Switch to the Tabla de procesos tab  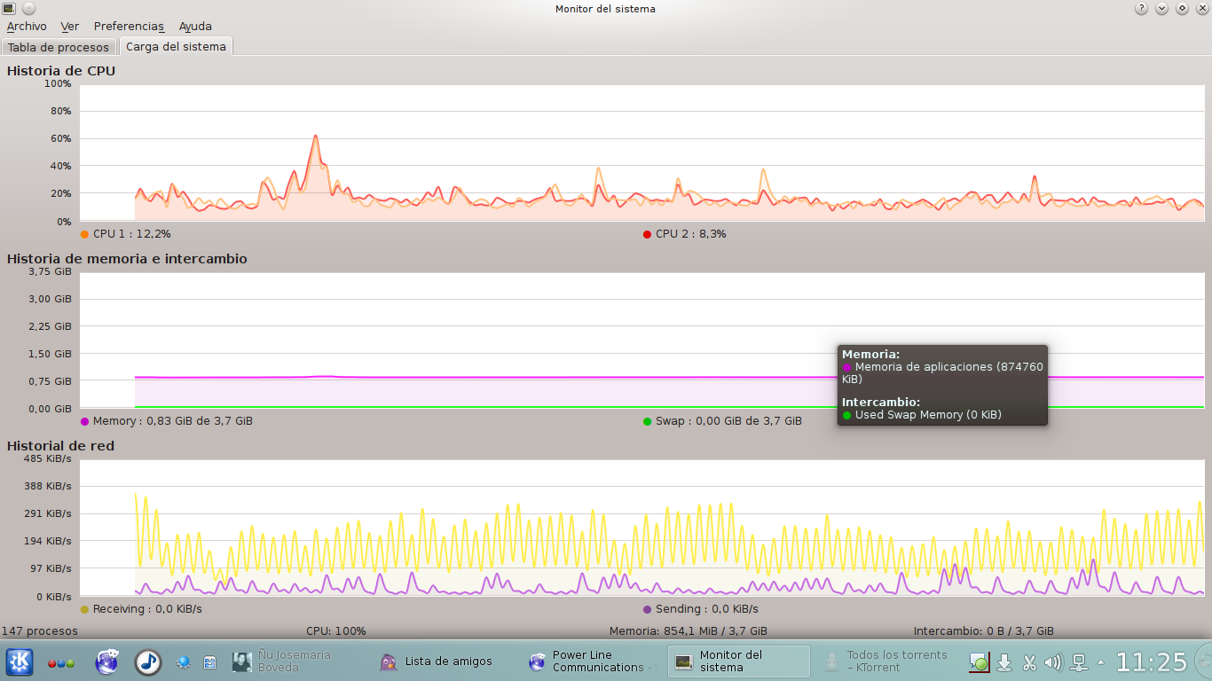59,47
